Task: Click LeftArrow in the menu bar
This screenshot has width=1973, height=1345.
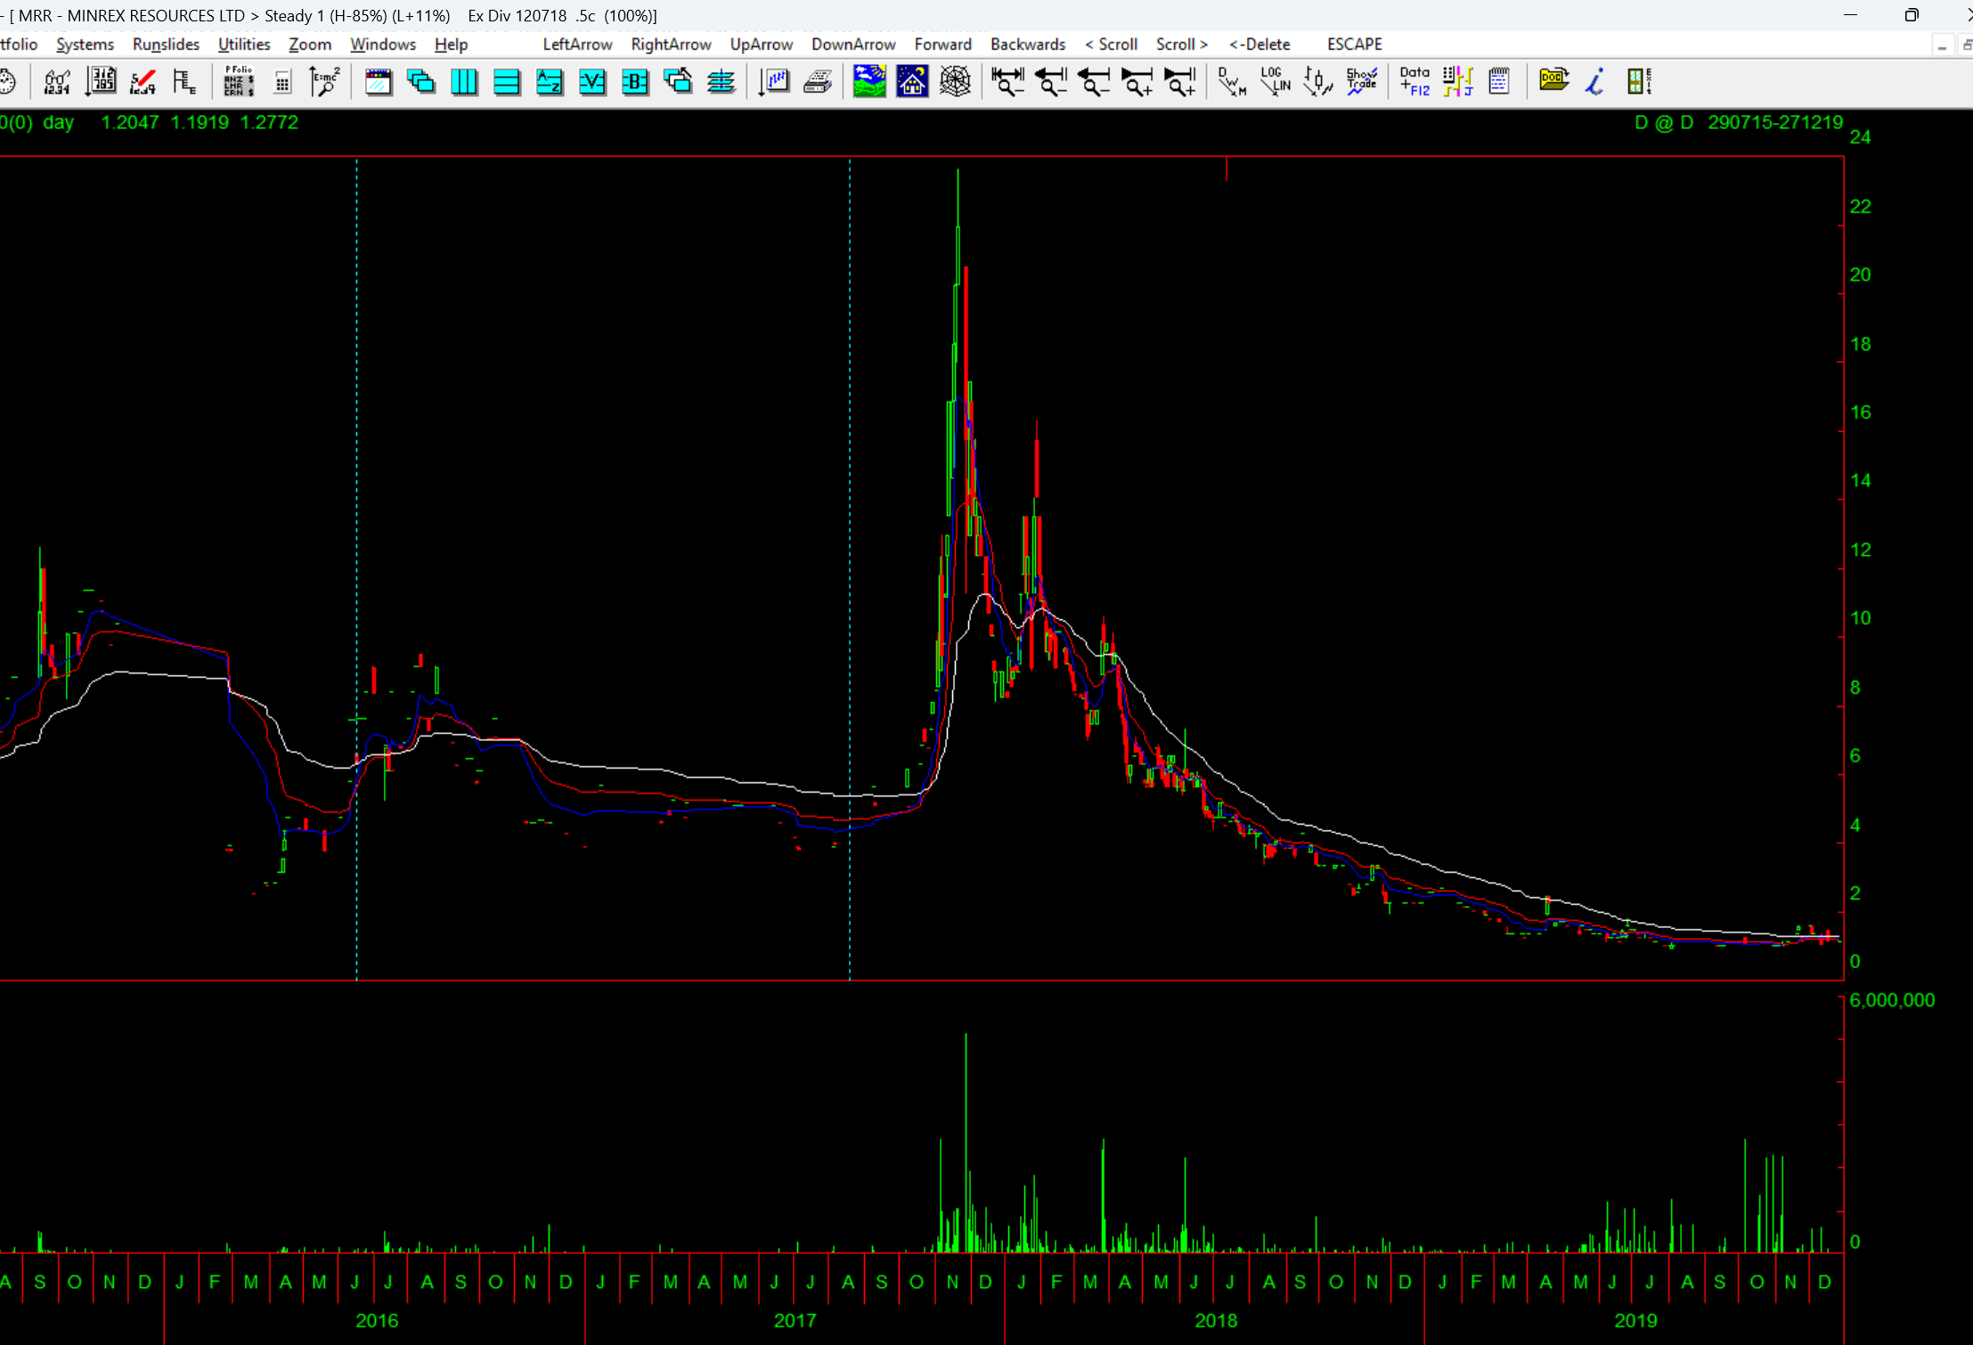Action: pos(577,45)
